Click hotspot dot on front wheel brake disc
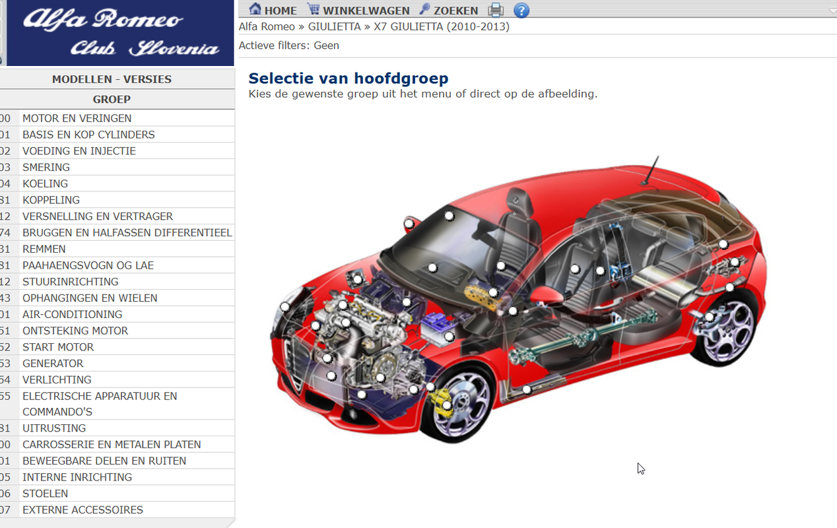 [447, 405]
